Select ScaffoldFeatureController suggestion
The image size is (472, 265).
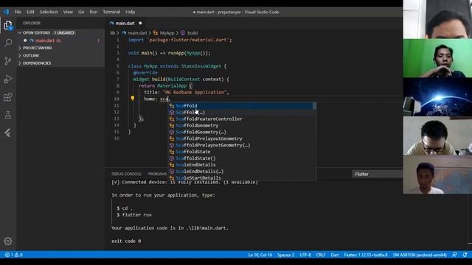(x=240, y=119)
